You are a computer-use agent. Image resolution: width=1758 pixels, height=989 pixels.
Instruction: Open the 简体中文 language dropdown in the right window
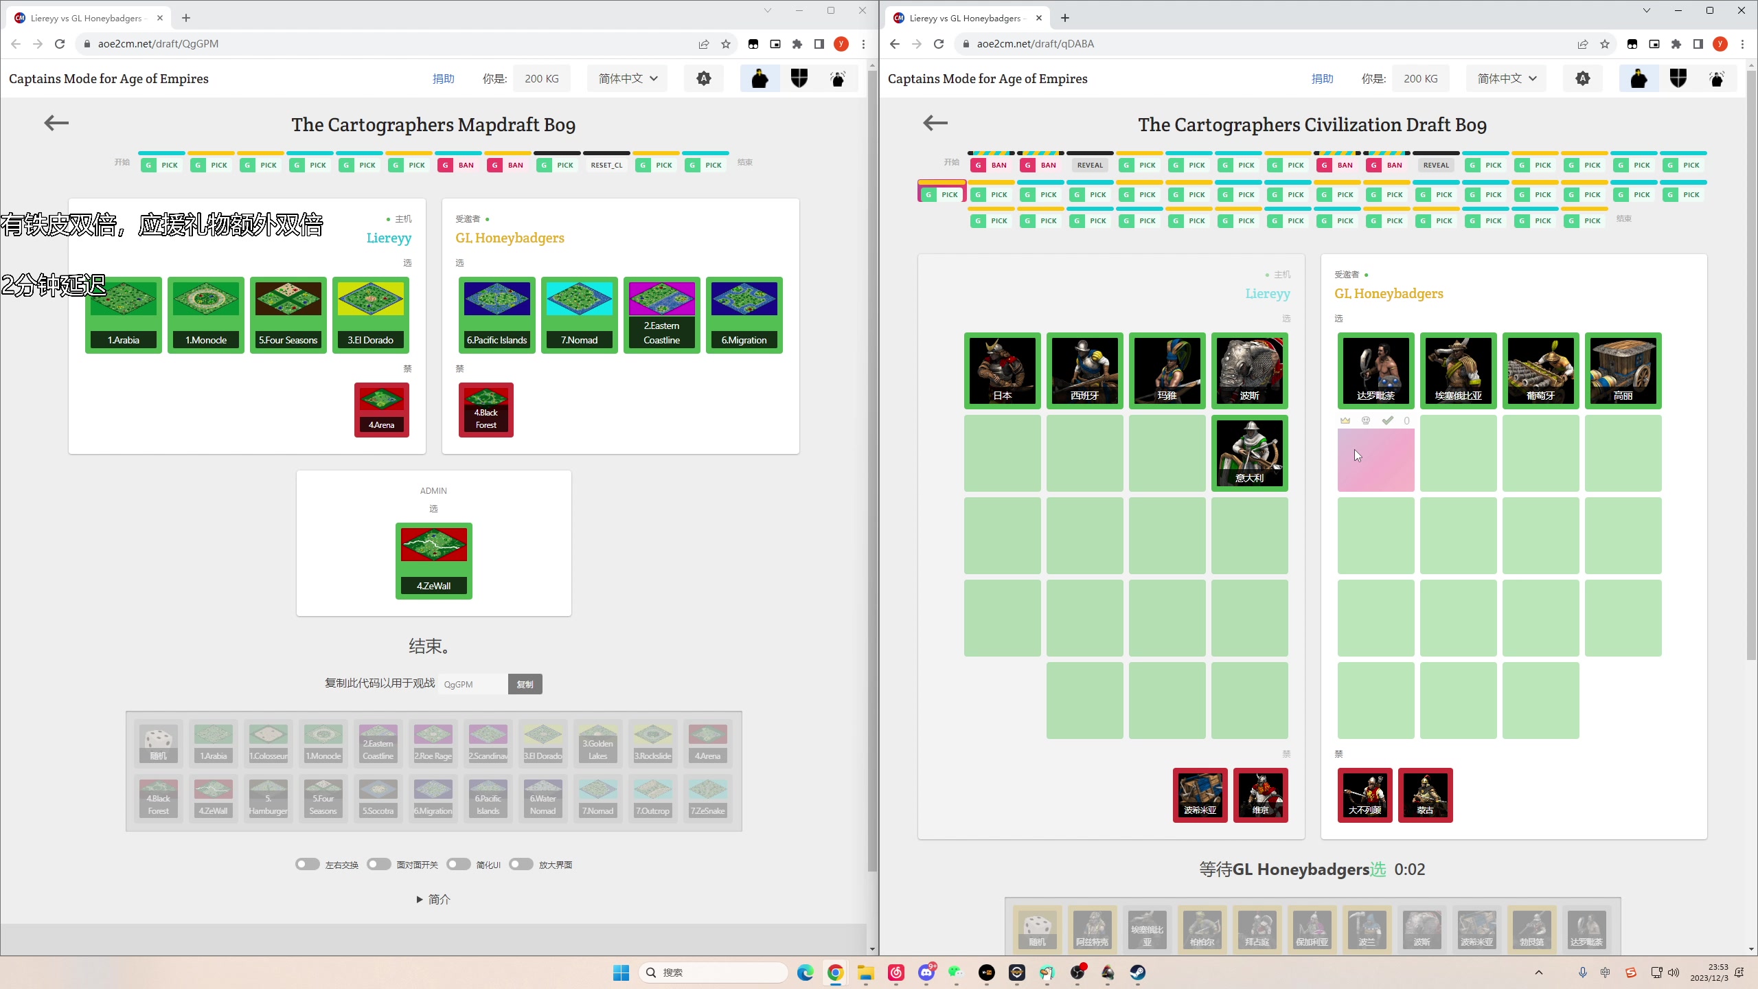(x=1507, y=78)
